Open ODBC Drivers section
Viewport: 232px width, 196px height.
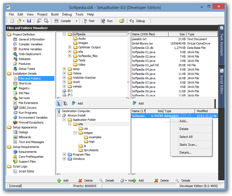[x=28, y=108]
